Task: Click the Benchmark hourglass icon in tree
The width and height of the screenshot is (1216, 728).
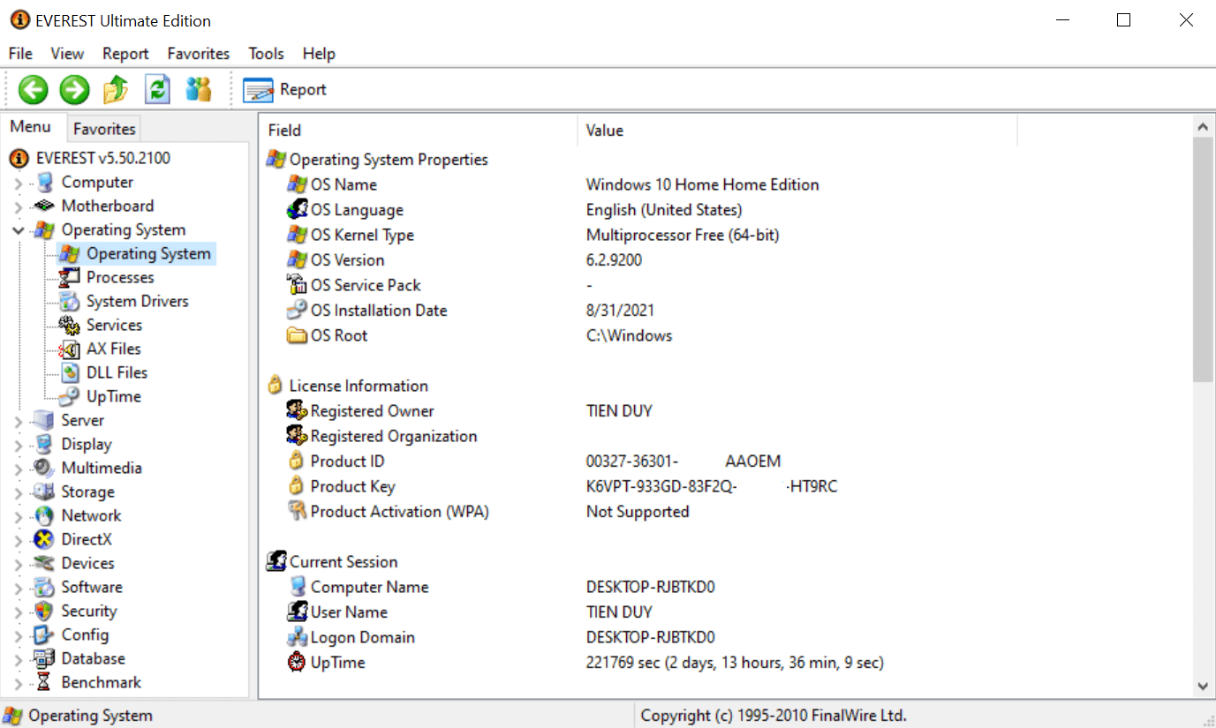Action: (44, 682)
